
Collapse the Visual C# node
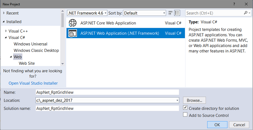click(x=6, y=38)
